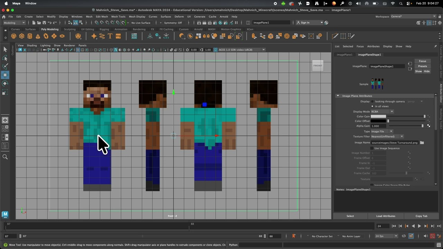443x249 pixels.
Task: Activate the Select tool arrow in toolbox
Action: 5,49
